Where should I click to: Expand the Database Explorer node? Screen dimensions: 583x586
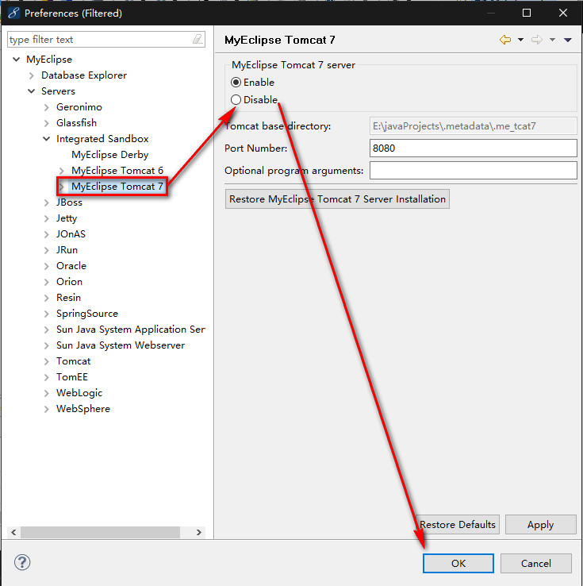tap(32, 75)
